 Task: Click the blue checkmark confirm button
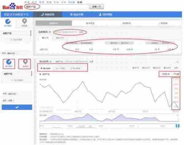click(17, 107)
